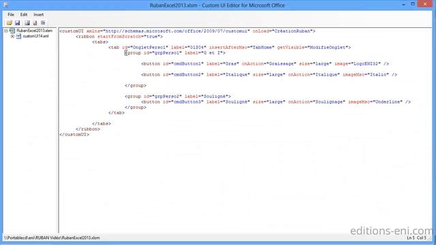The width and height of the screenshot is (436, 245).
Task: Click the file path in the status bar
Action: (52, 238)
